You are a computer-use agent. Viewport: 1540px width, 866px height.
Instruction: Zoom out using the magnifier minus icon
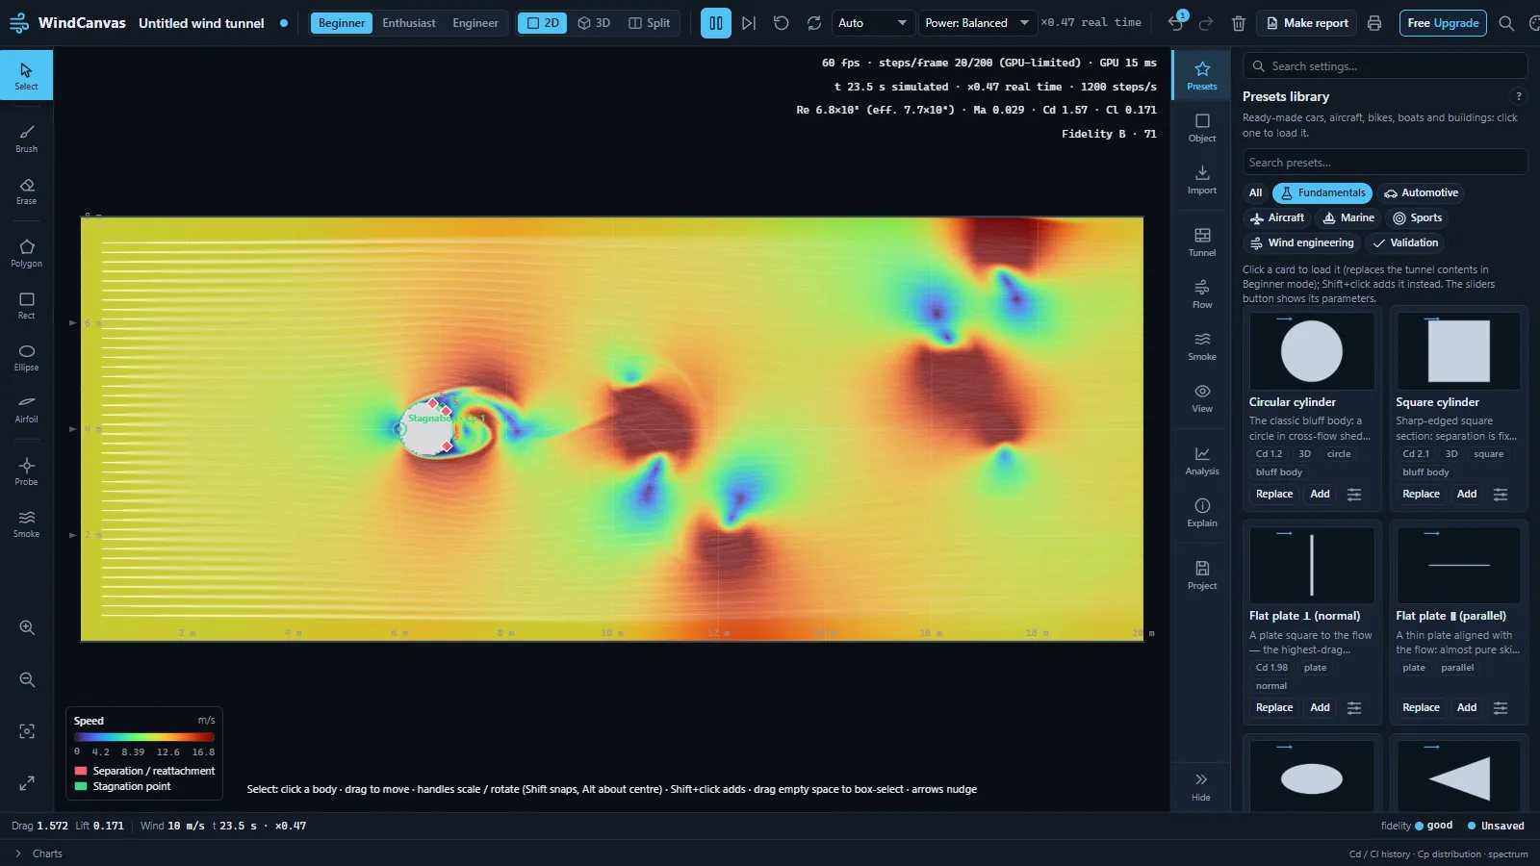[27, 679]
